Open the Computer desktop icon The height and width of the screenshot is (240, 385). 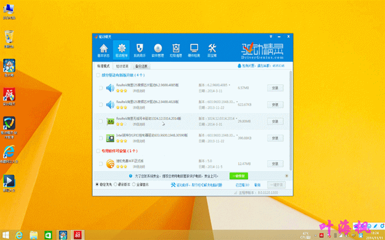click(9, 11)
